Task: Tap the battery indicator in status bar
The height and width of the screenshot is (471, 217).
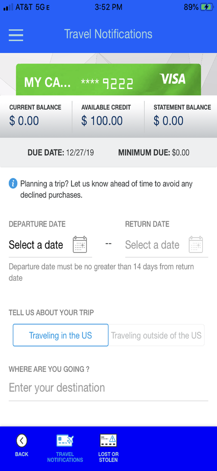Action: (207, 7)
